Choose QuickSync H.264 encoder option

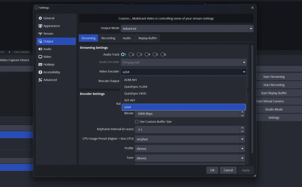pyautogui.click(x=183, y=87)
